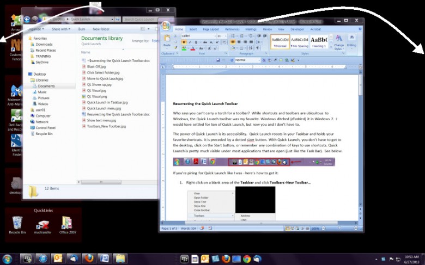Image resolution: width=425 pixels, height=265 pixels.
Task: Select Blast-Off.jpg in the file list
Action: (96, 66)
